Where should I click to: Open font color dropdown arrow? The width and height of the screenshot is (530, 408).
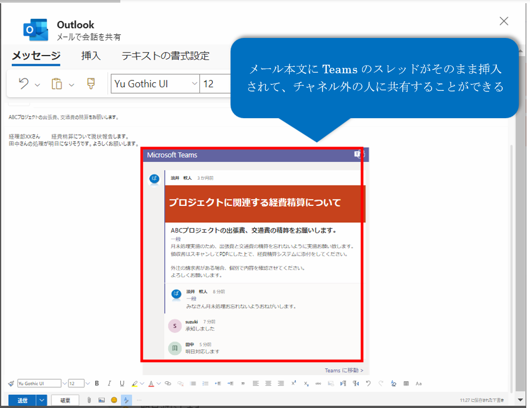tap(158, 383)
